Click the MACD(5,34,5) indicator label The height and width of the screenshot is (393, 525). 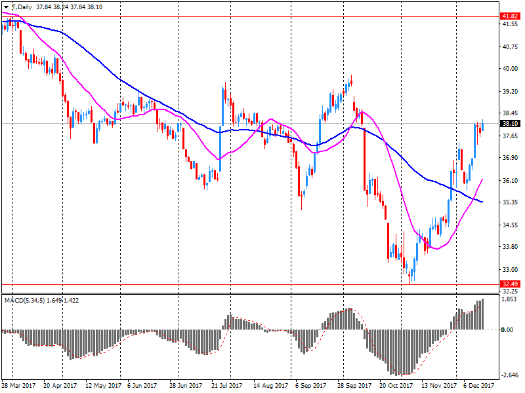(x=24, y=301)
